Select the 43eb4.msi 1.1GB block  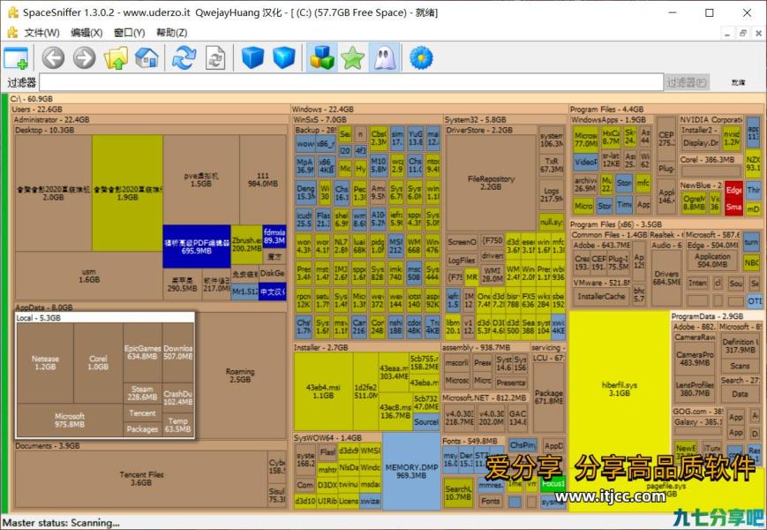[323, 391]
